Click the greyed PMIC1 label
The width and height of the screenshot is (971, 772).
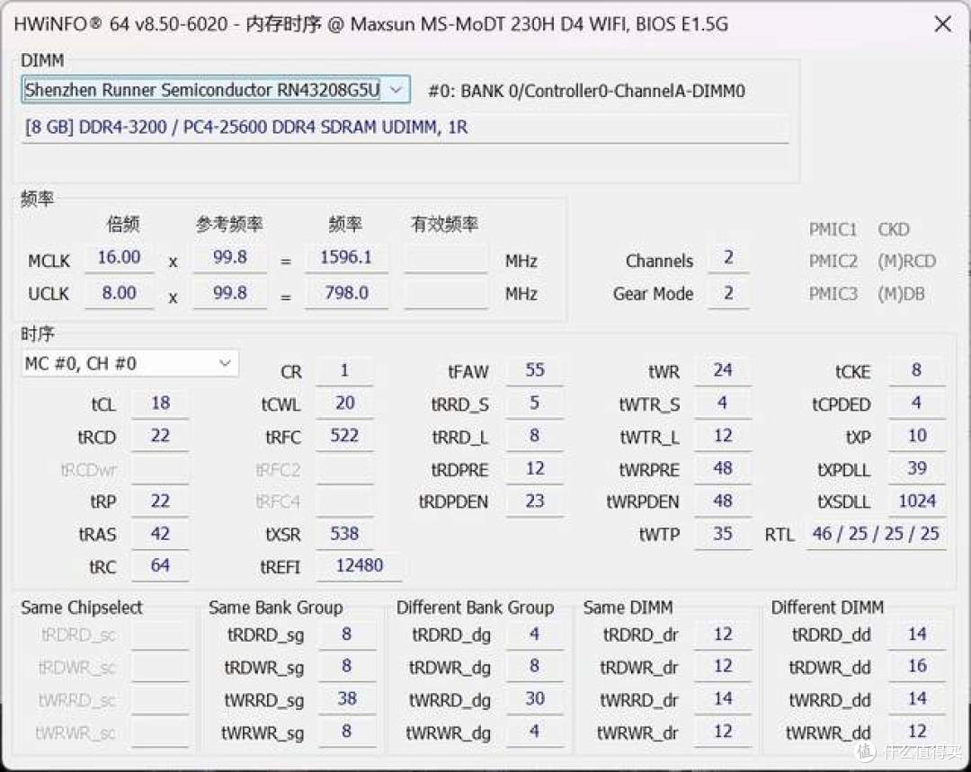pos(833,230)
